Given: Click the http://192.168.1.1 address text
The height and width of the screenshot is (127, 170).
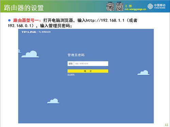Looking at the screenshot, I should (x=105, y=20).
